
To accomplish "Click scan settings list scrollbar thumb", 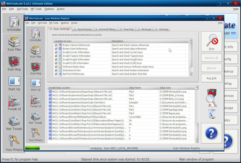I will [191, 55].
